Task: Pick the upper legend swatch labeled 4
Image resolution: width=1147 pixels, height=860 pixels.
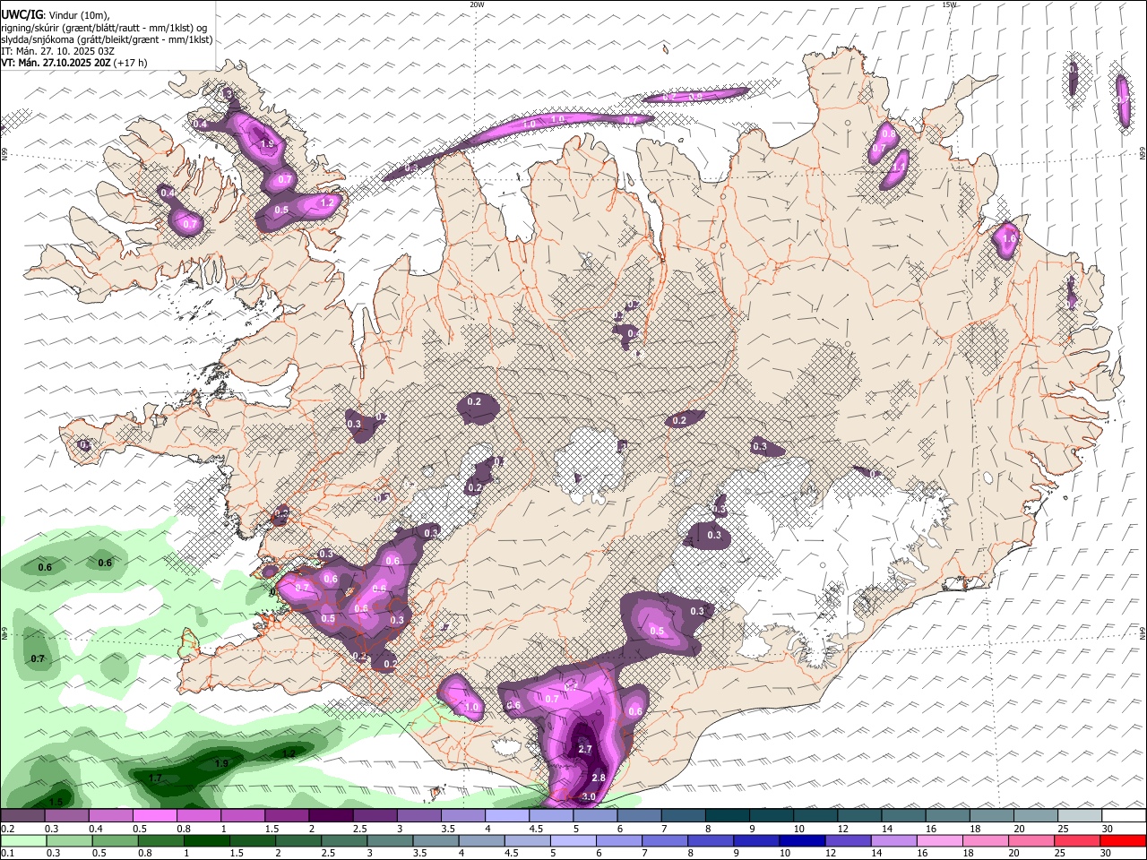Action: point(506,816)
